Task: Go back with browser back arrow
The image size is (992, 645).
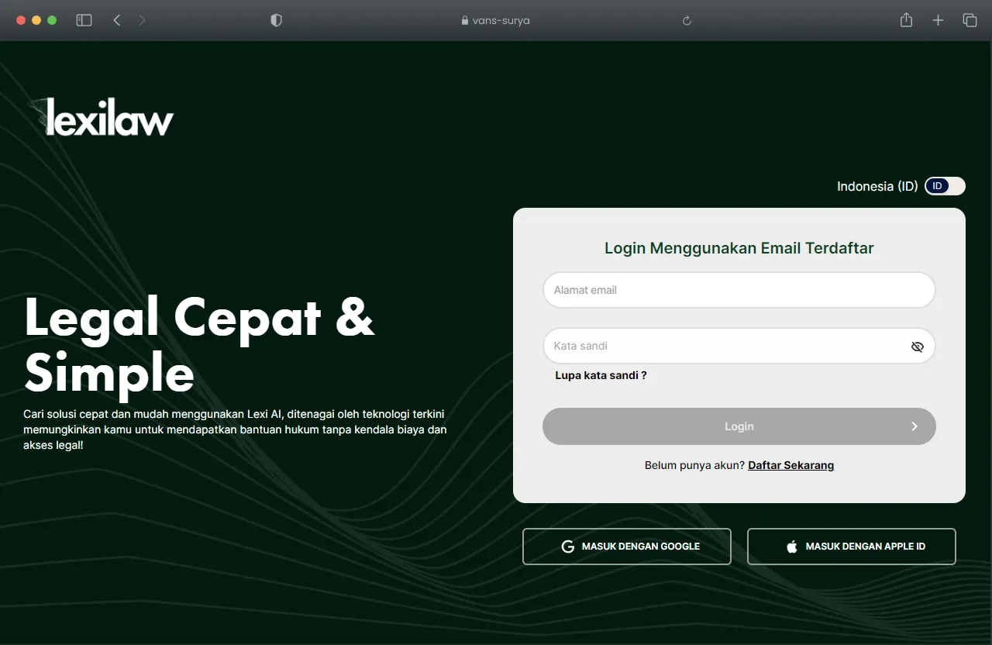Action: tap(117, 20)
